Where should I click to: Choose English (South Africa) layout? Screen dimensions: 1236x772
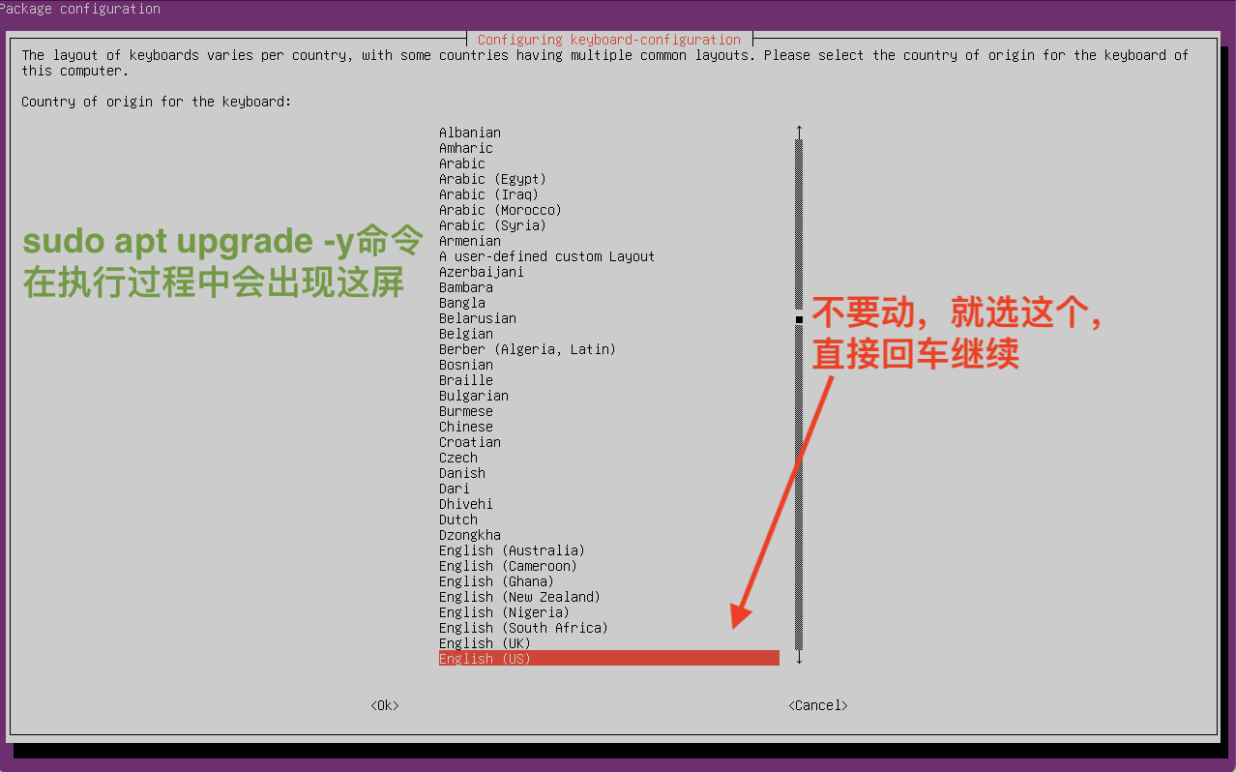coord(524,628)
